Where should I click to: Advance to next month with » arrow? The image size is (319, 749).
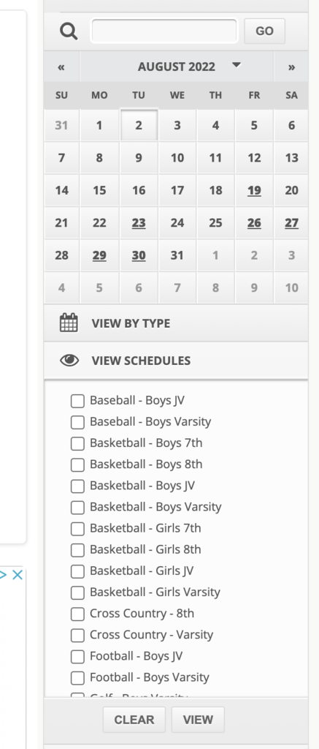[291, 67]
